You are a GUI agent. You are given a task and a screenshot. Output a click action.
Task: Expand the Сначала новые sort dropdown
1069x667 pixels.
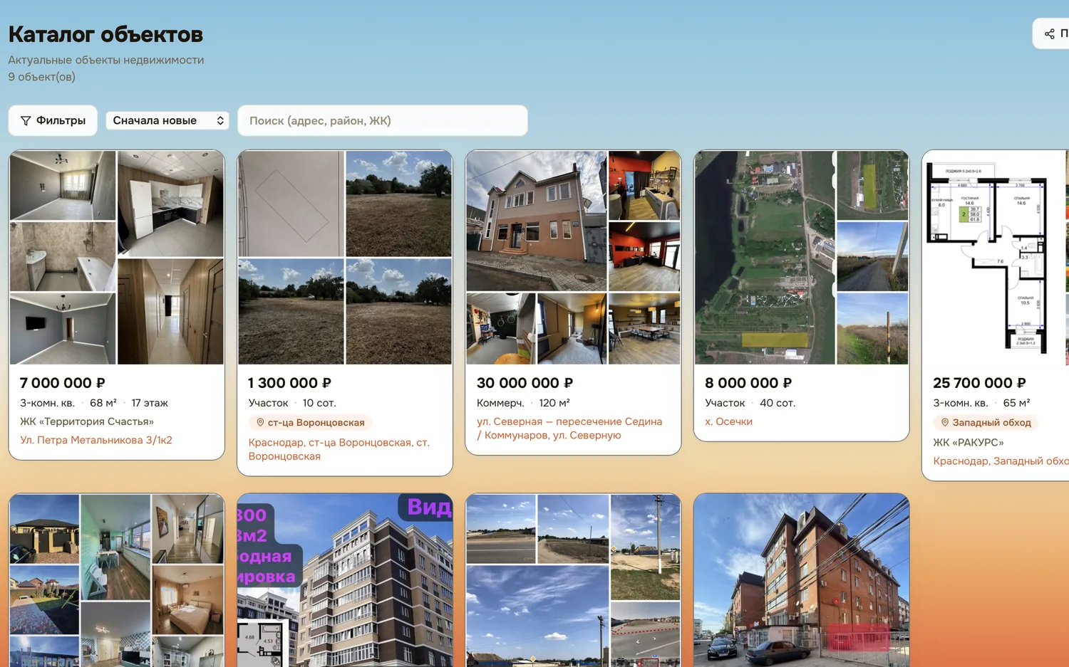pyautogui.click(x=168, y=120)
